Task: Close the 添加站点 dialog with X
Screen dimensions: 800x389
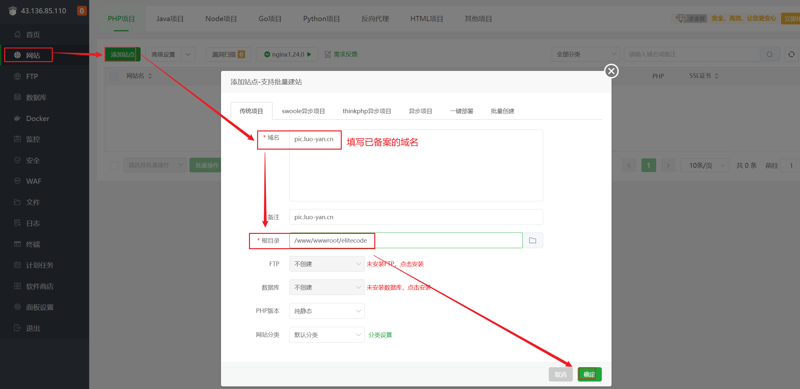Action: point(611,71)
